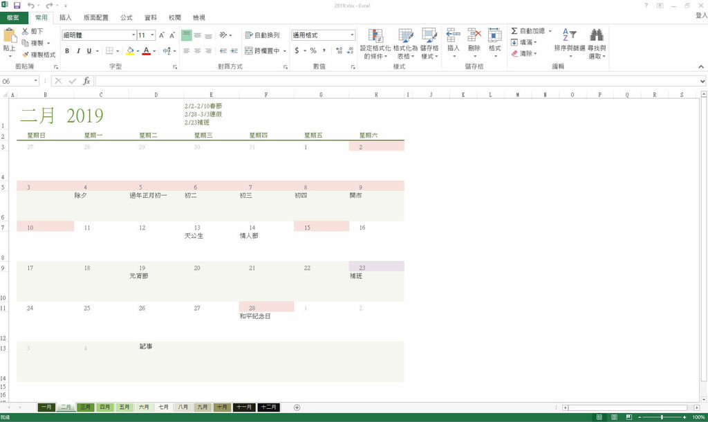Expand the Name Box dropdown arrow
The image size is (708, 422).
36,81
